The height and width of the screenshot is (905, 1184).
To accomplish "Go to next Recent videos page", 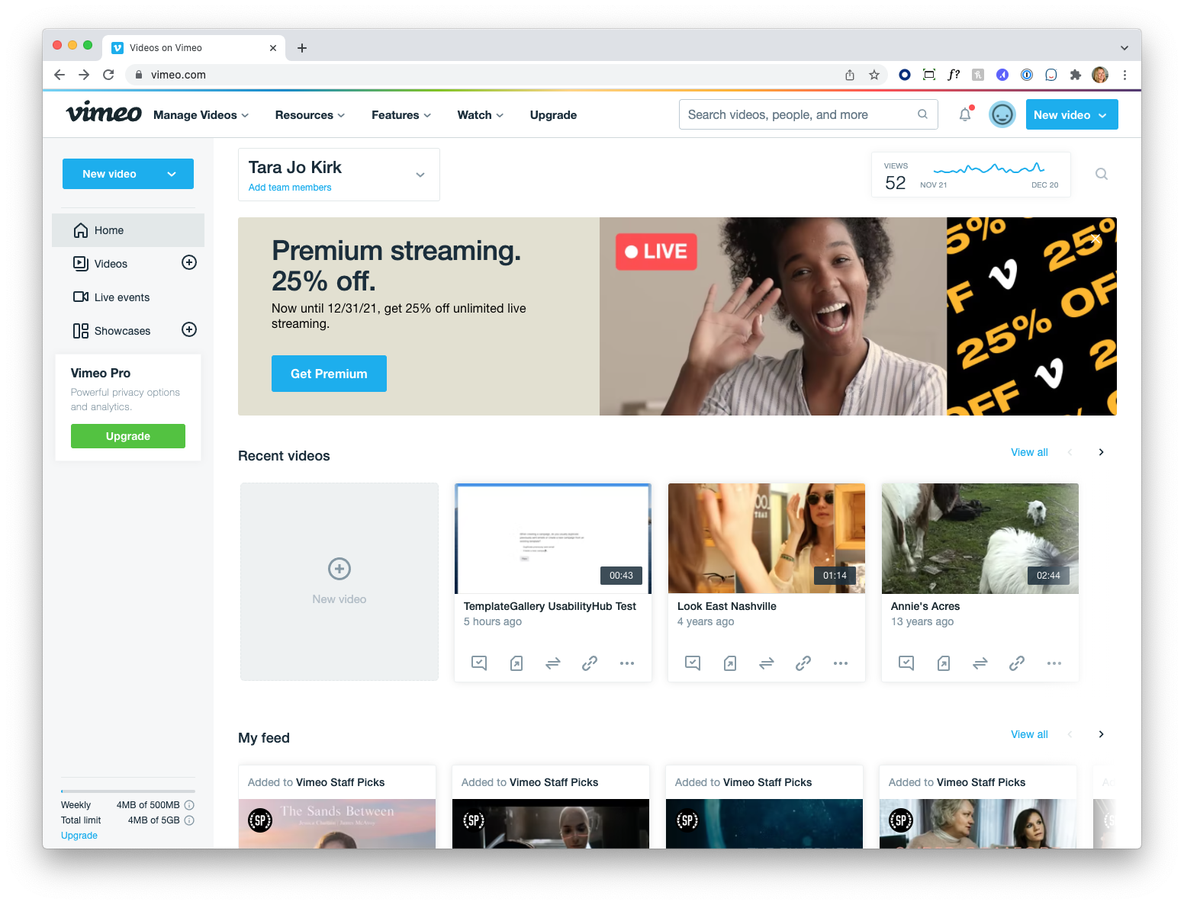I will point(1101,452).
